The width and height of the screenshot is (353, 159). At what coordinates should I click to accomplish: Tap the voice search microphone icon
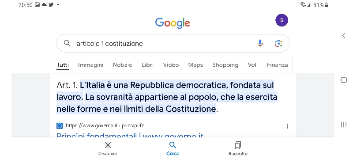tap(260, 43)
